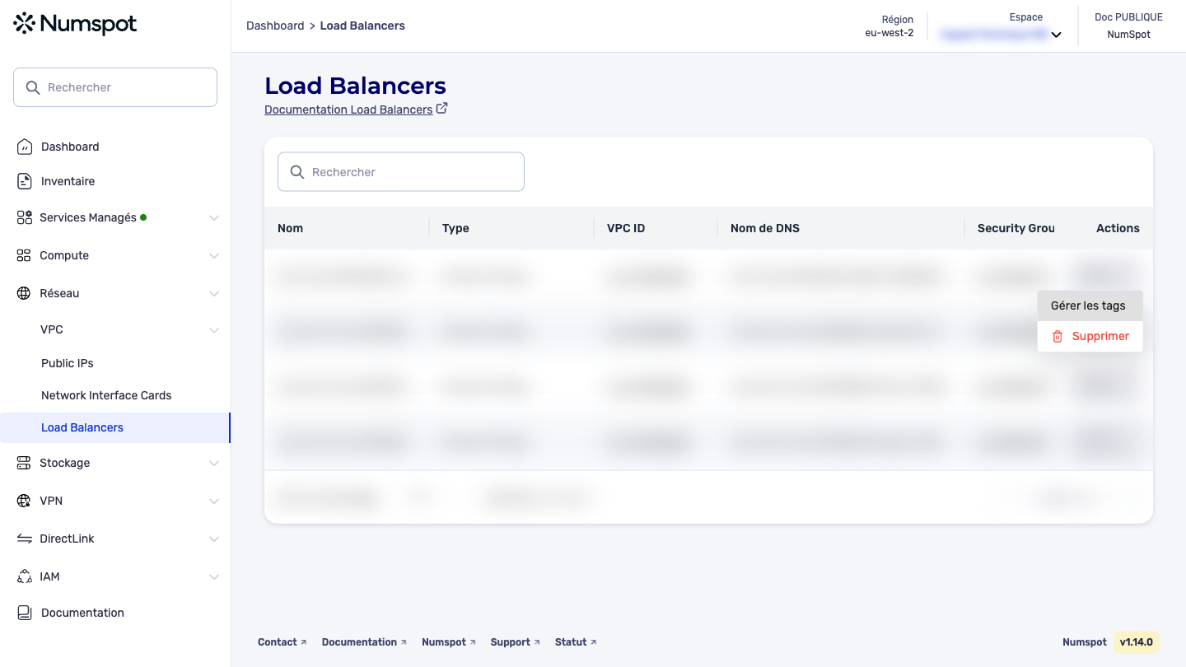
Task: Click the VPN globe icon
Action: (x=24, y=501)
